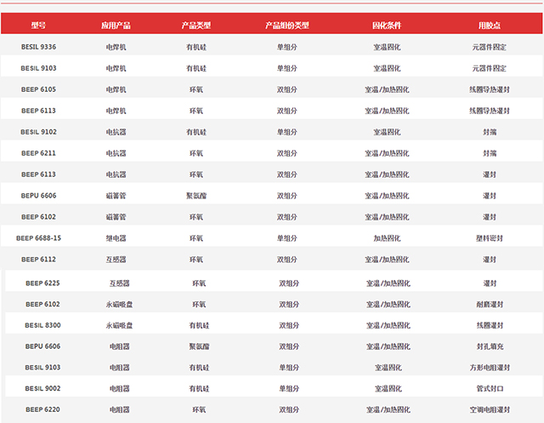This screenshot has width=544, height=423.
Task: Click the 型号 column header
Action: click(38, 26)
